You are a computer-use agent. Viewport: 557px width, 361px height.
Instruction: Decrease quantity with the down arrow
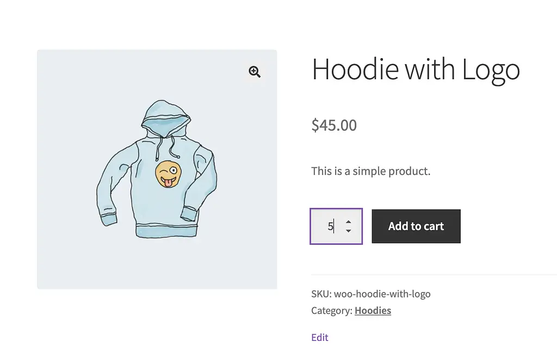tap(348, 231)
